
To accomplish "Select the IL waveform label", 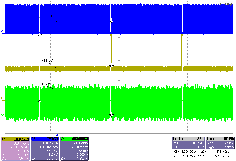I will pyautogui.click(x=52, y=16).
